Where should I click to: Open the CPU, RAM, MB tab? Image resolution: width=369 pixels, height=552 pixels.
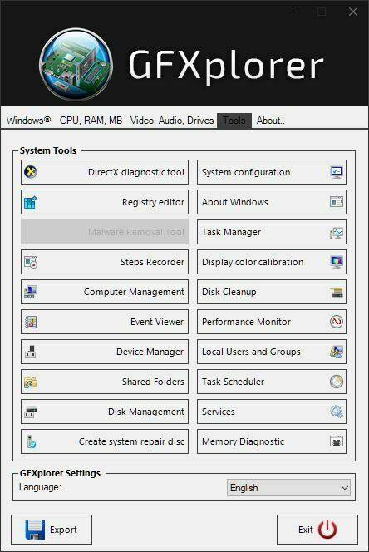tap(91, 121)
